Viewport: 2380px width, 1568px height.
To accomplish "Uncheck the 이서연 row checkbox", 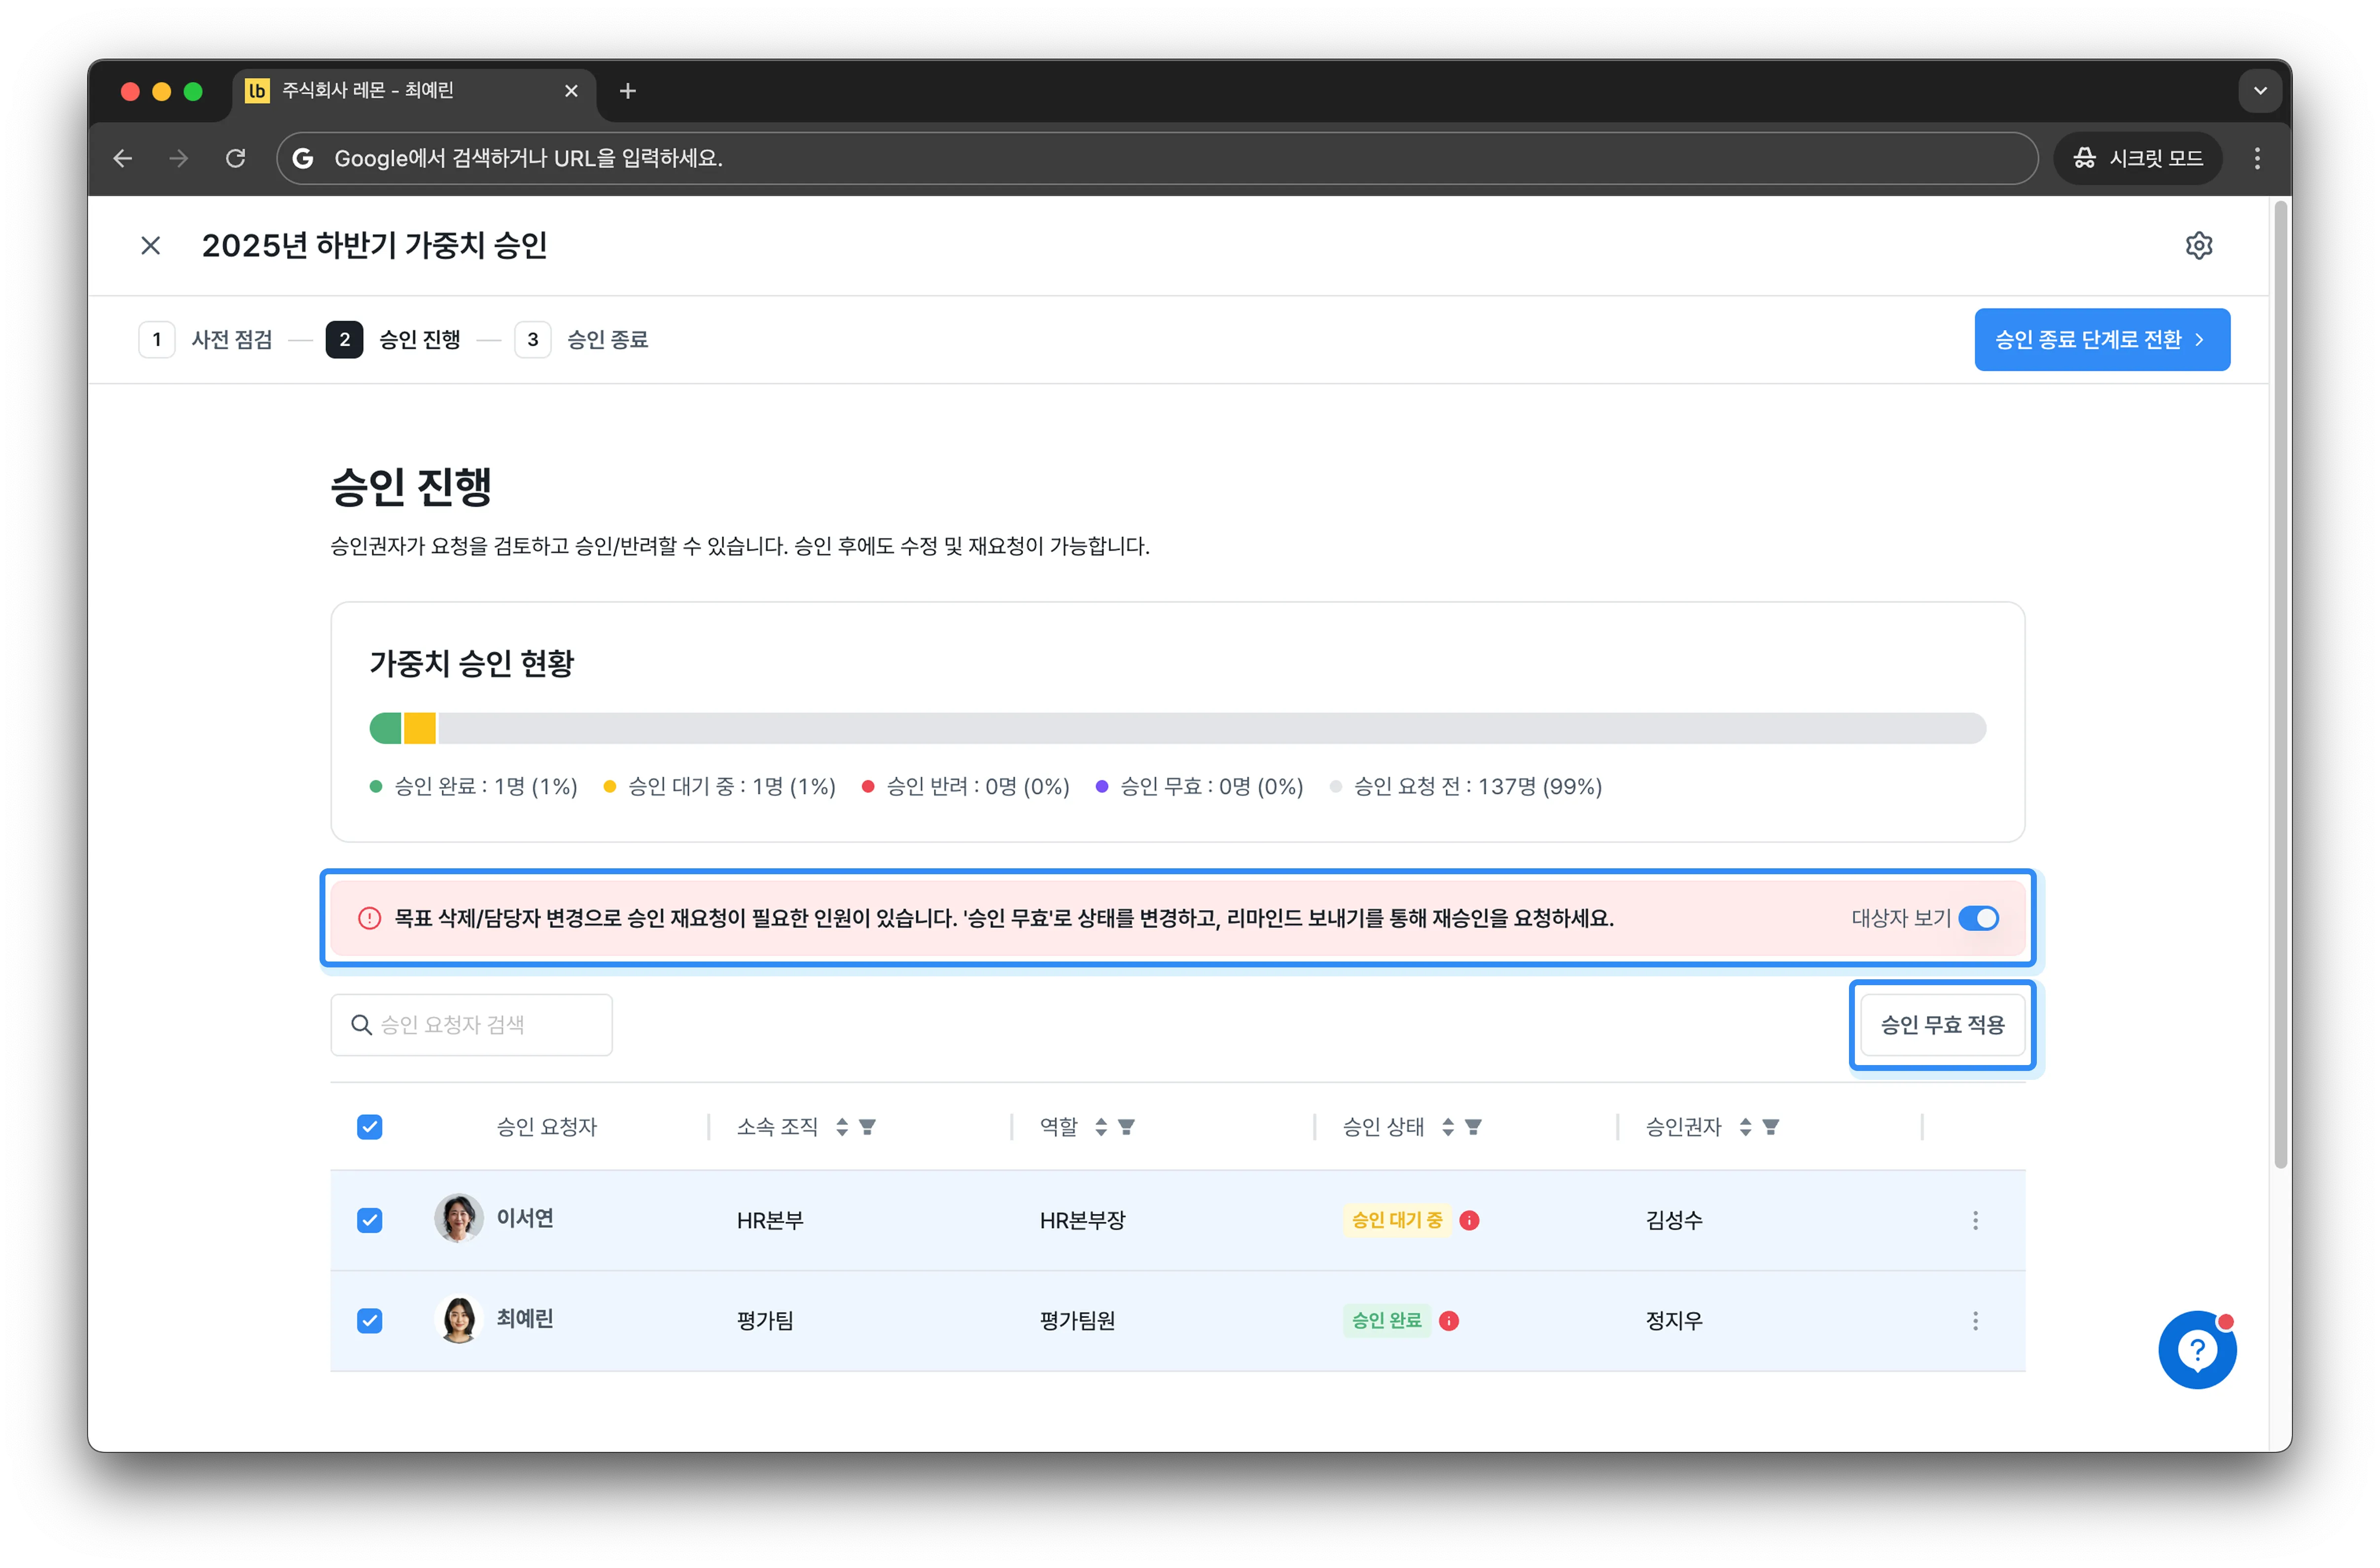I will [370, 1220].
